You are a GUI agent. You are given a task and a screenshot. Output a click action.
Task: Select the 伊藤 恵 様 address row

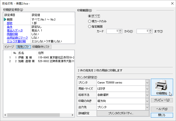pyautogui.click(x=39, y=58)
